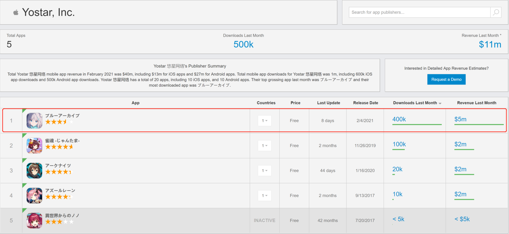This screenshot has width=509, height=234.
Task: Open the ブルーアーカイブ app title link
Action: (62, 116)
